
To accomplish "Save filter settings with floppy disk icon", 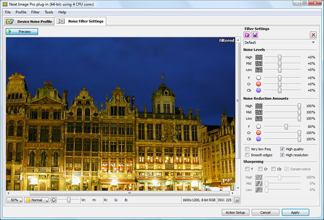I will pos(255,35).
